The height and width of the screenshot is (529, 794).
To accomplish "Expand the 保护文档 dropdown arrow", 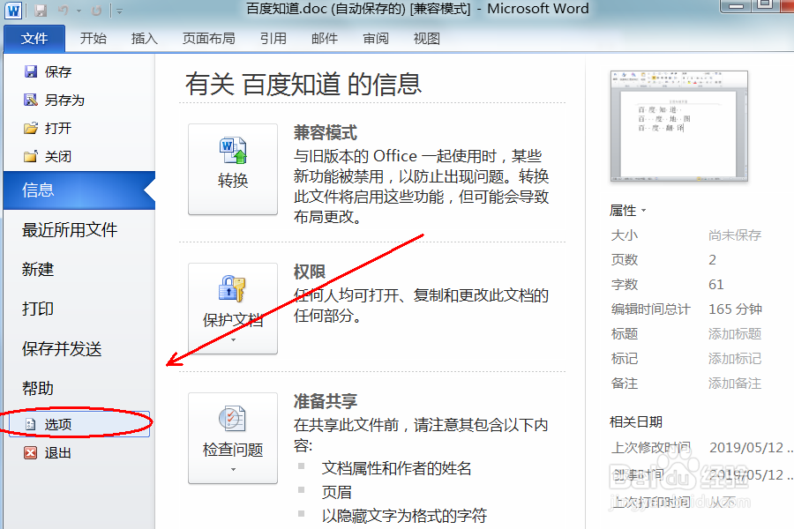I will tap(234, 340).
